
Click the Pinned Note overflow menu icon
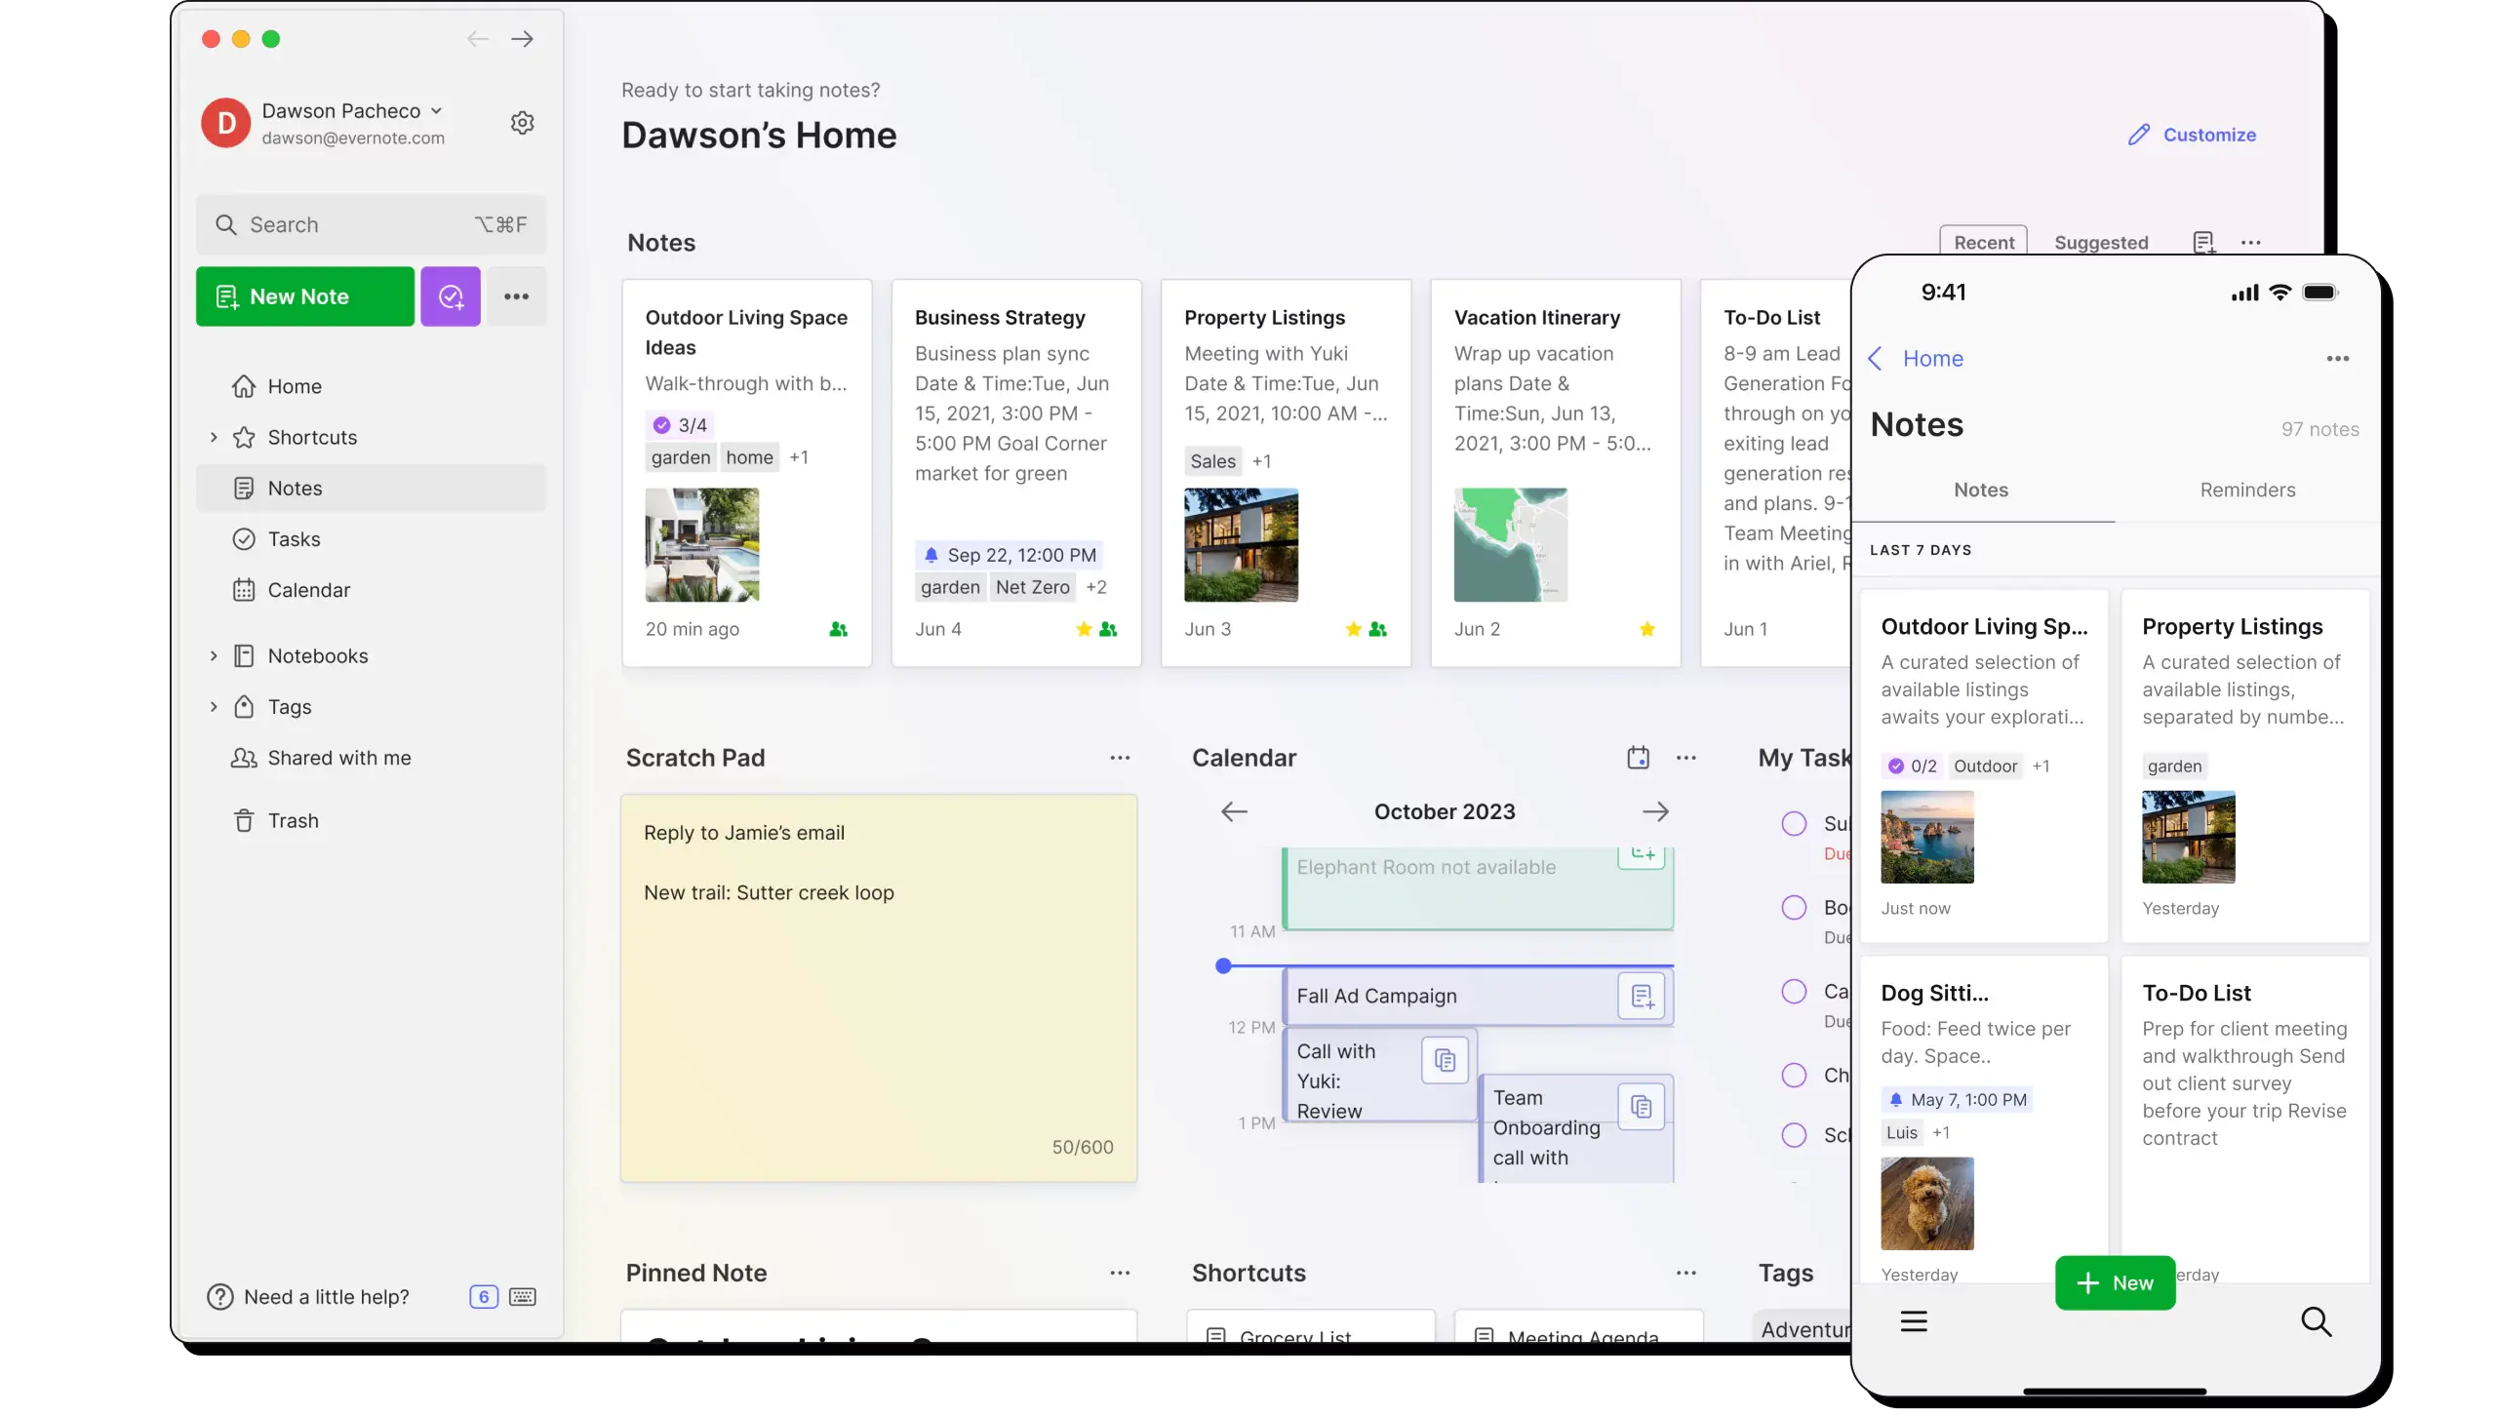pyautogui.click(x=1118, y=1272)
